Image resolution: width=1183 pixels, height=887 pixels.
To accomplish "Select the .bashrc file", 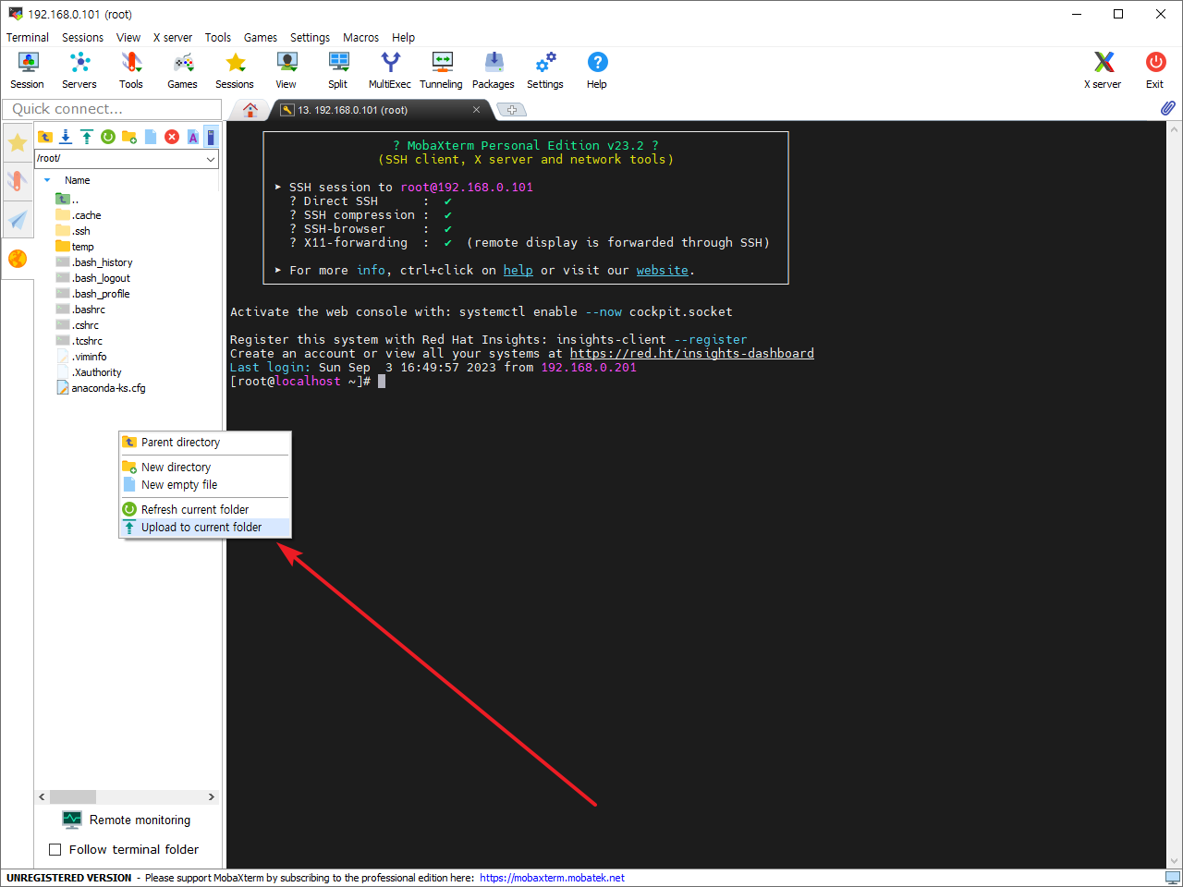I will tap(80, 310).
